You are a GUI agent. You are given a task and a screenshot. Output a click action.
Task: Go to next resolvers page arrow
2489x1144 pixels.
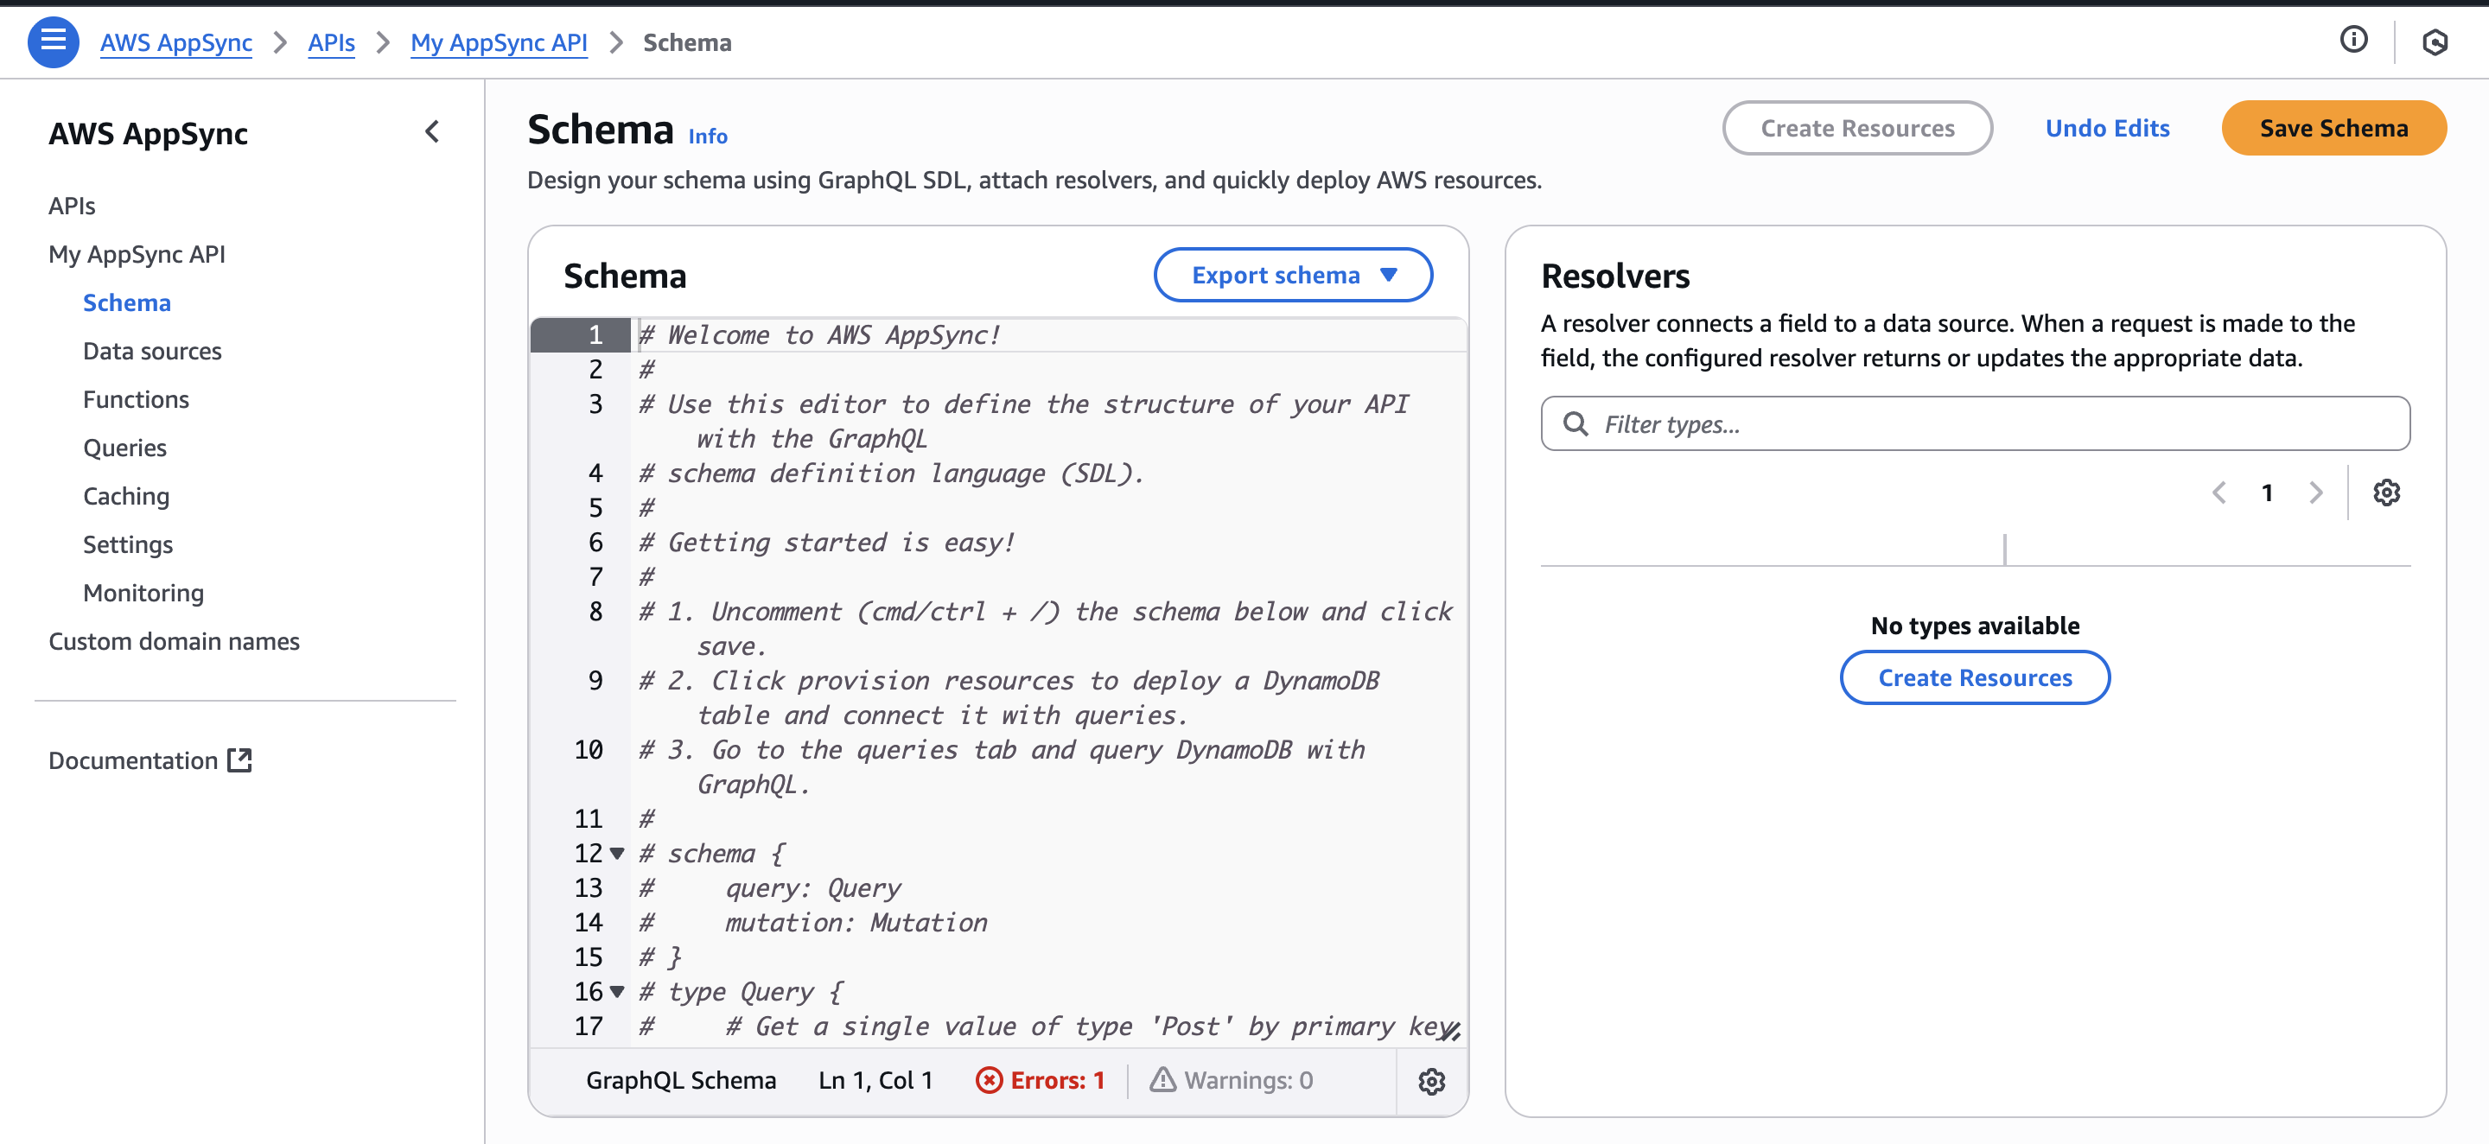point(2315,493)
